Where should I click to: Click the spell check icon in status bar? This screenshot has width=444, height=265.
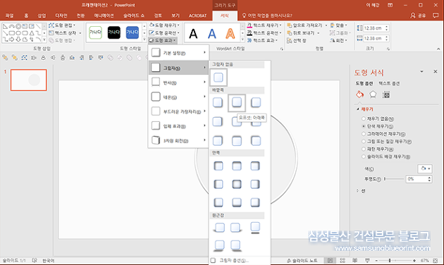pyautogui.click(x=35, y=260)
